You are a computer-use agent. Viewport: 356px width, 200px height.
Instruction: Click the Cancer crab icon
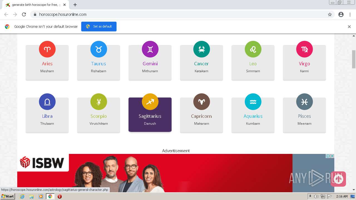[x=202, y=49]
